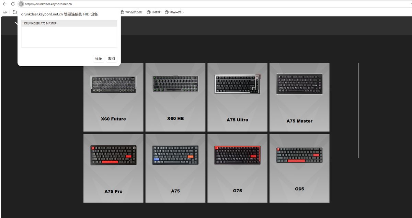The width and height of the screenshot is (412, 218).
Task: Click the A75 Master card label
Action: pyautogui.click(x=299, y=121)
